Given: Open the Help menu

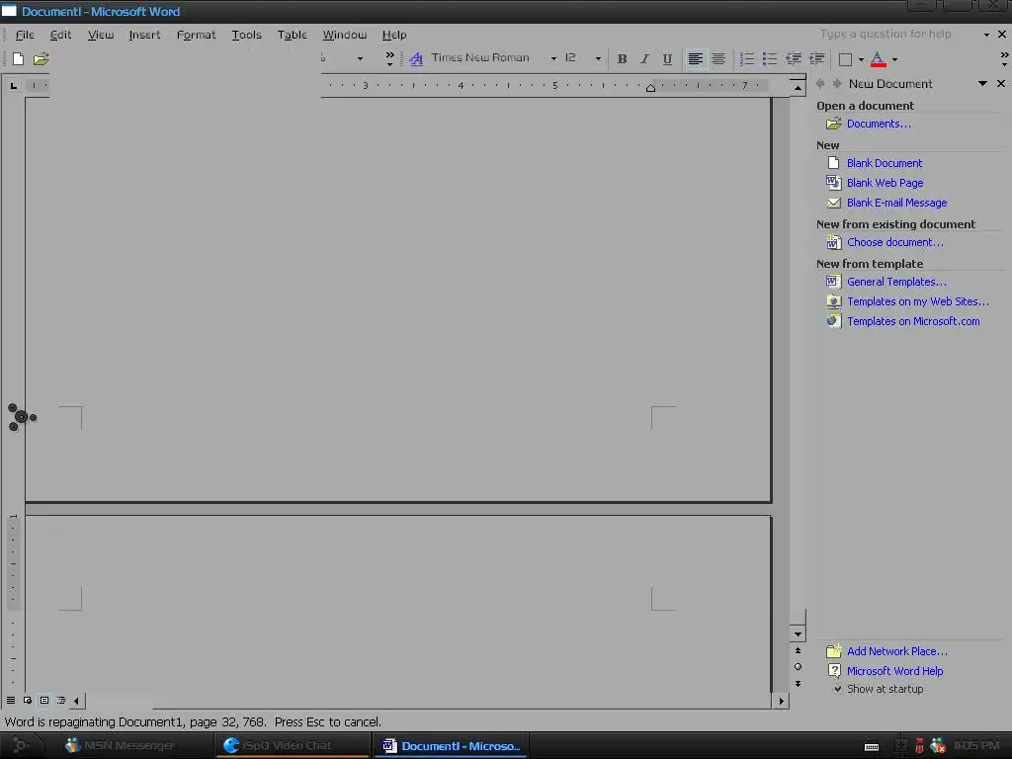Looking at the screenshot, I should (x=393, y=35).
